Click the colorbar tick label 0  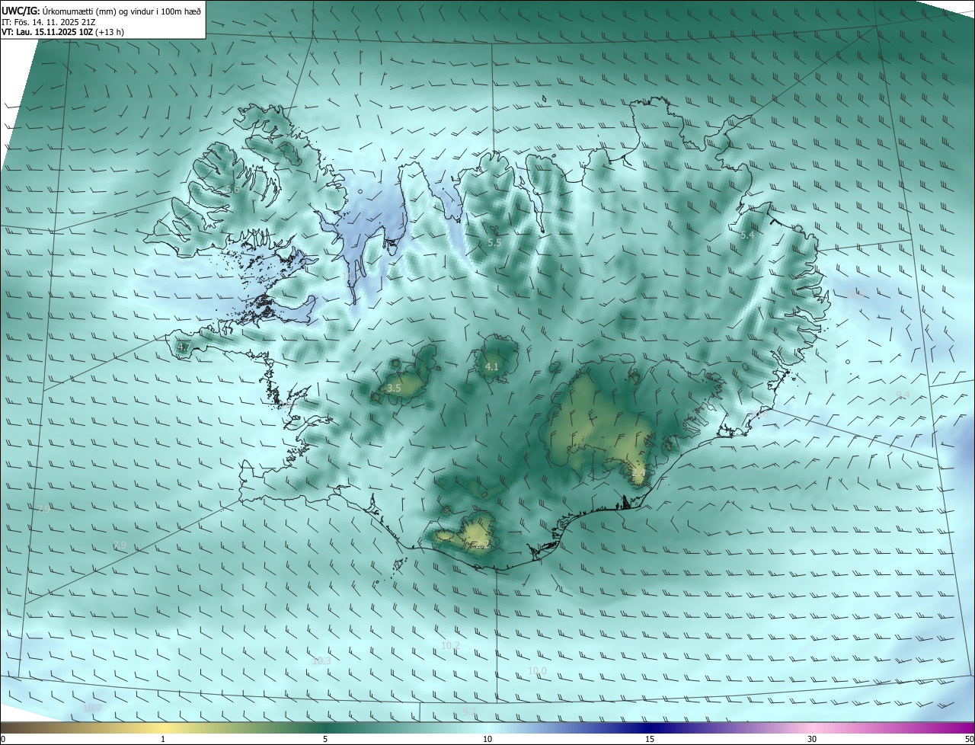point(3,739)
